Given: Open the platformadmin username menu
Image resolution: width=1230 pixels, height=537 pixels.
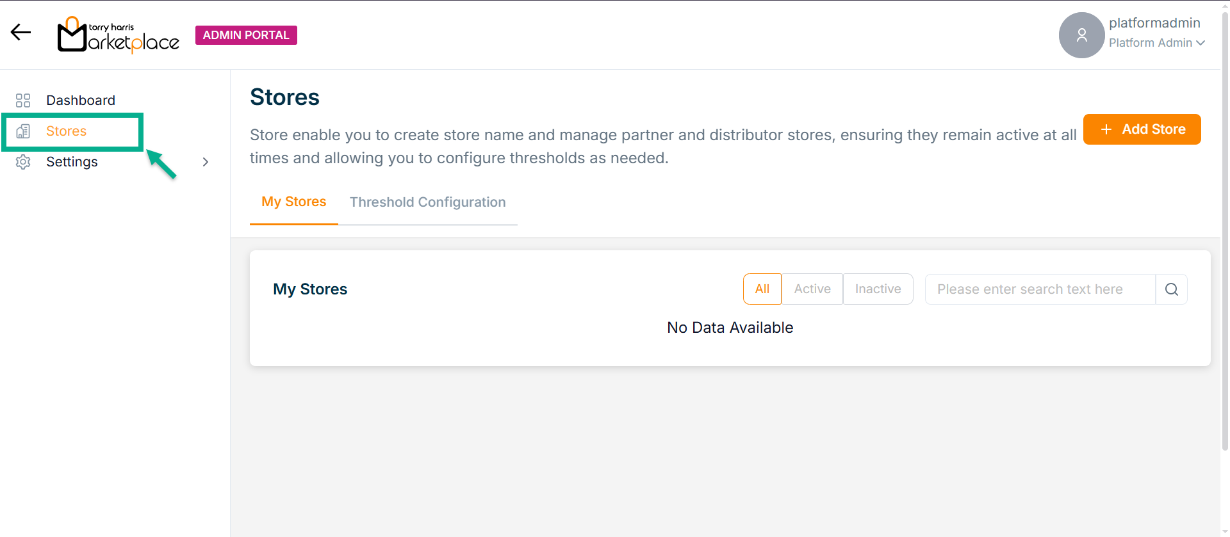Looking at the screenshot, I should pyautogui.click(x=1154, y=23).
